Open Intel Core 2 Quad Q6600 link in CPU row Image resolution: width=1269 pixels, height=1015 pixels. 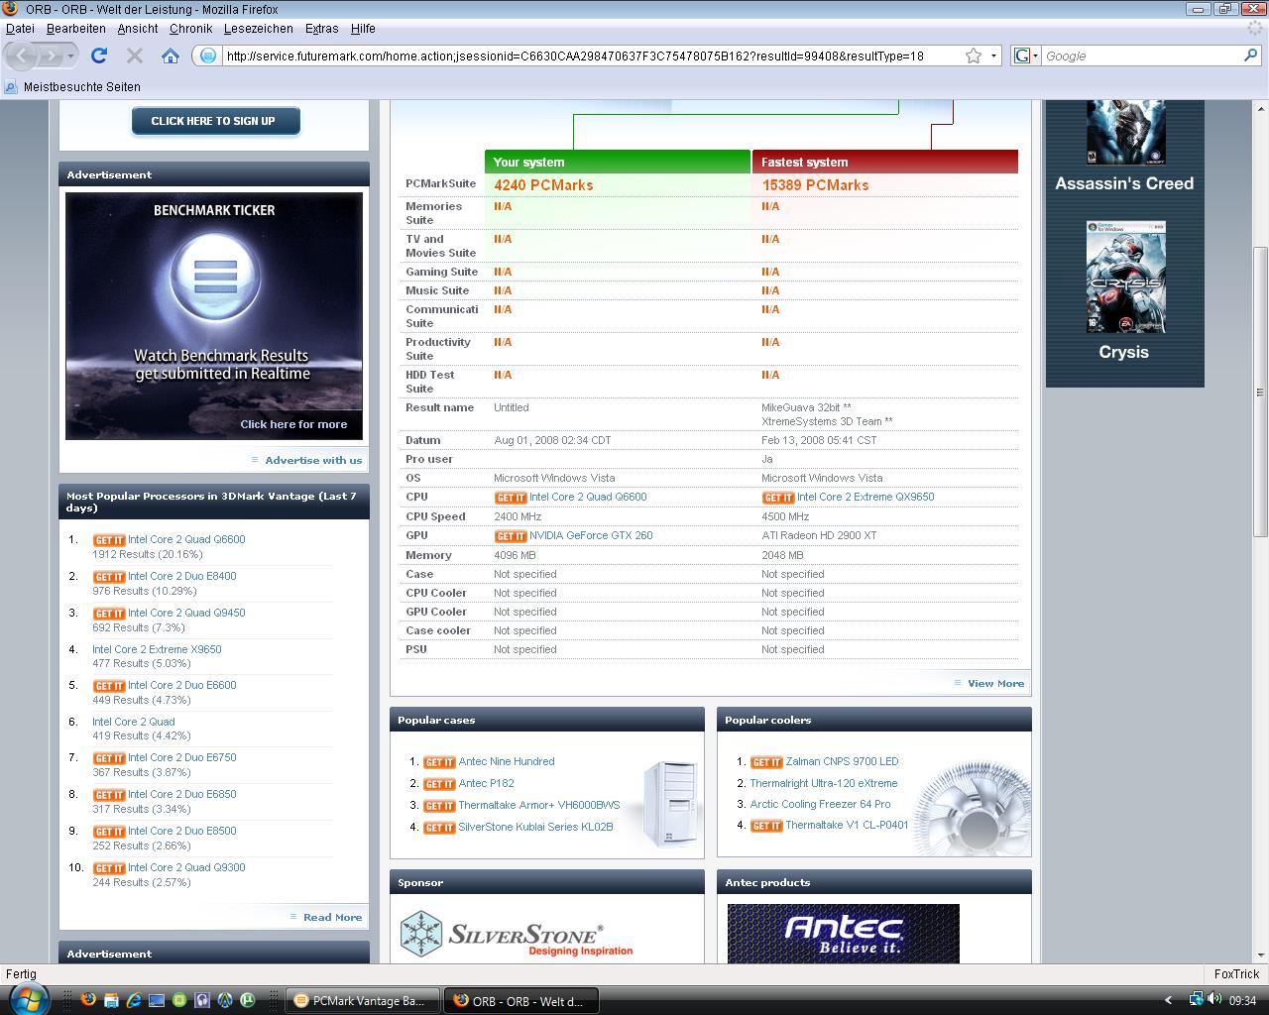[587, 498]
